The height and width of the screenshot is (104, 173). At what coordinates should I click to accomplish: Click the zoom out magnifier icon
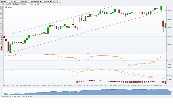coord(35,4)
